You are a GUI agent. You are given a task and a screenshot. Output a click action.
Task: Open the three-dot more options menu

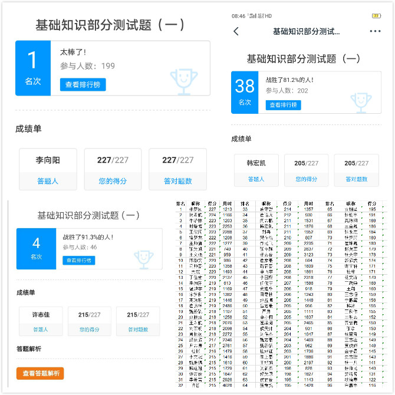(375, 31)
